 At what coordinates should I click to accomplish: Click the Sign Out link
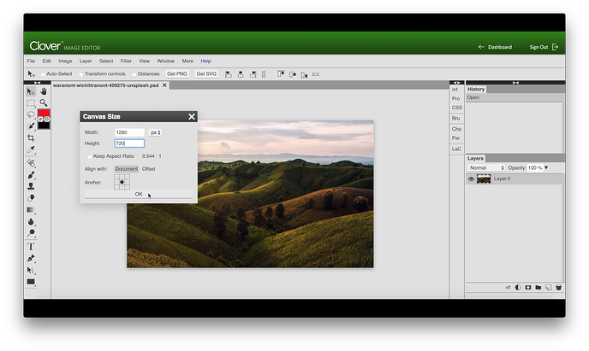click(x=544, y=47)
